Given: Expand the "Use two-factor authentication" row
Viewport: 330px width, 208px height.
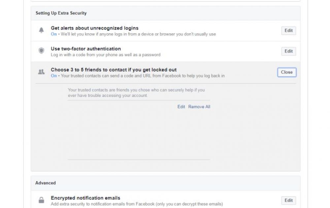Looking at the screenshot, I should pos(86,49).
